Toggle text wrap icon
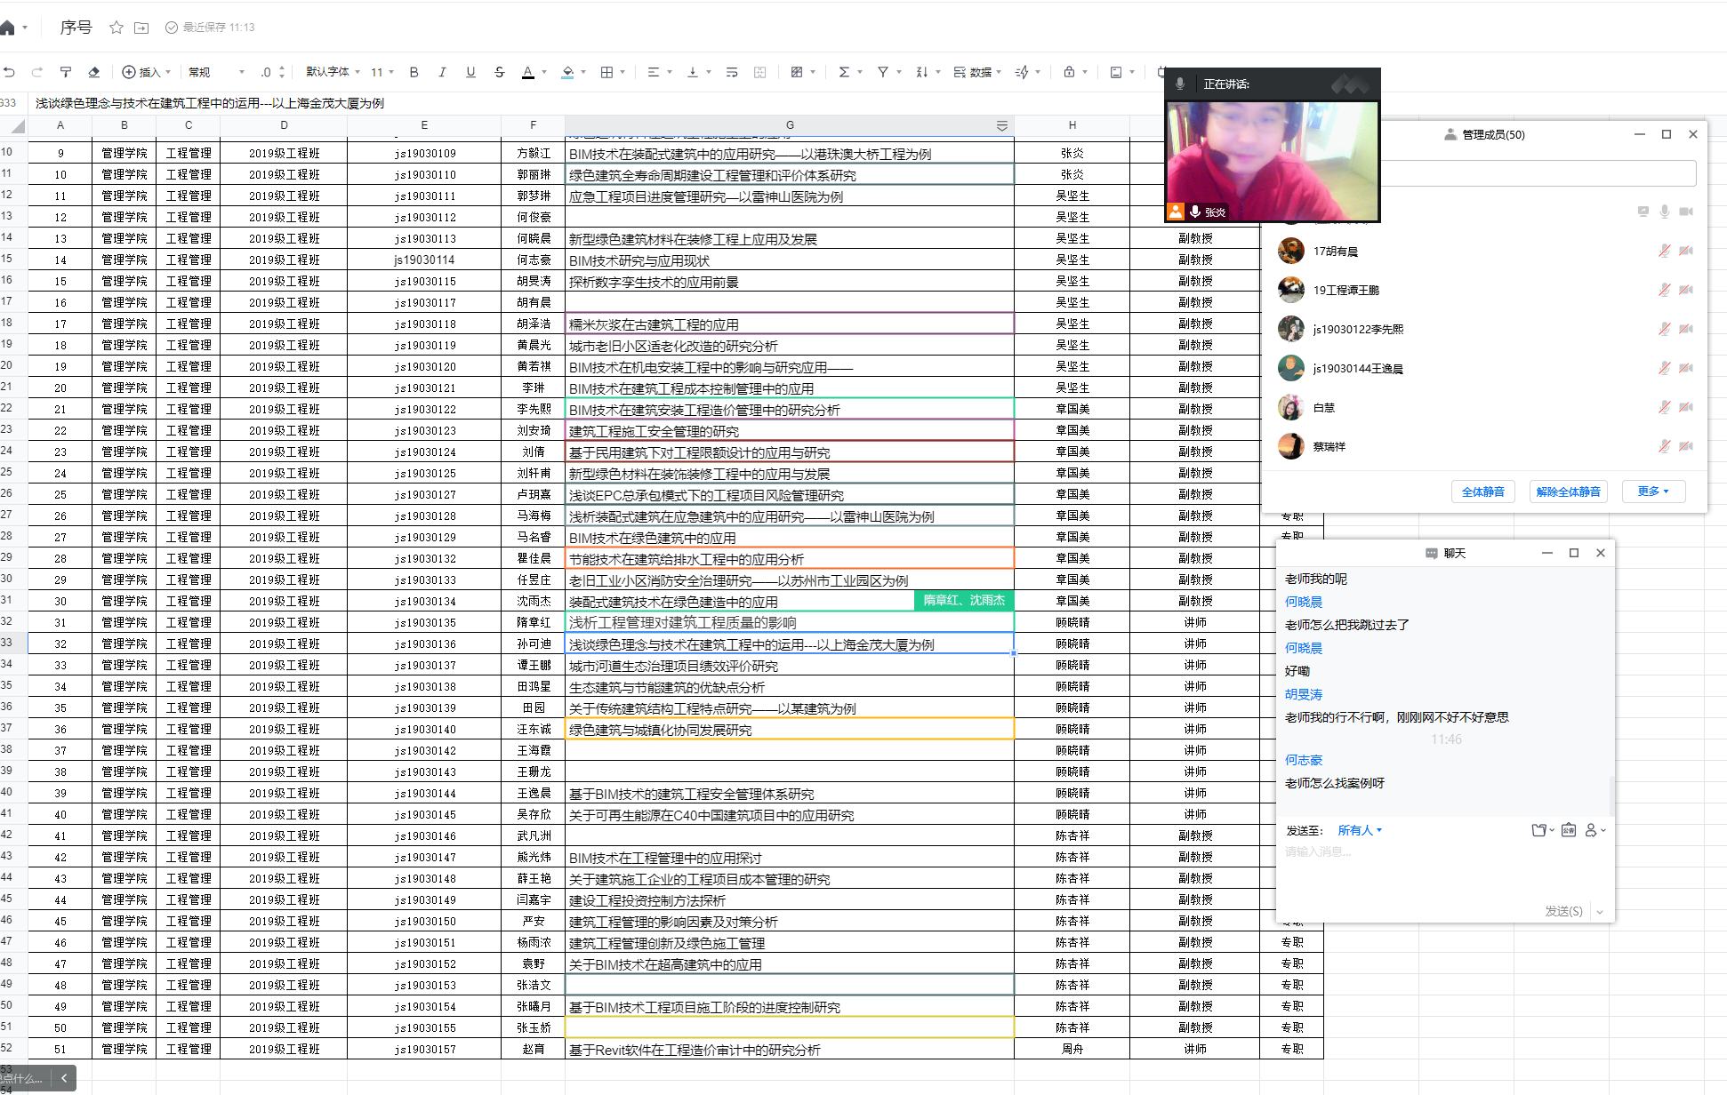The image size is (1727, 1095). coord(732,72)
